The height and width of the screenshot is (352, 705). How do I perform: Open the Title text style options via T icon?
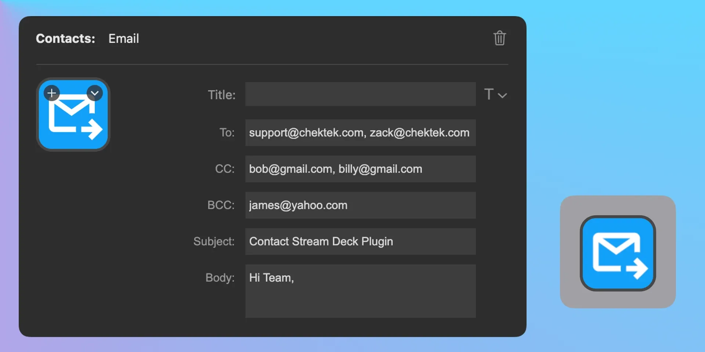click(x=488, y=94)
